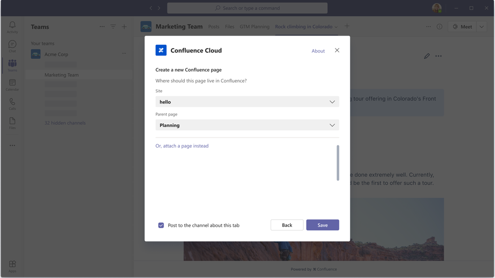Screen dimensions: 495x278
Task: Click Or, attach a page instead link
Action: [182, 146]
